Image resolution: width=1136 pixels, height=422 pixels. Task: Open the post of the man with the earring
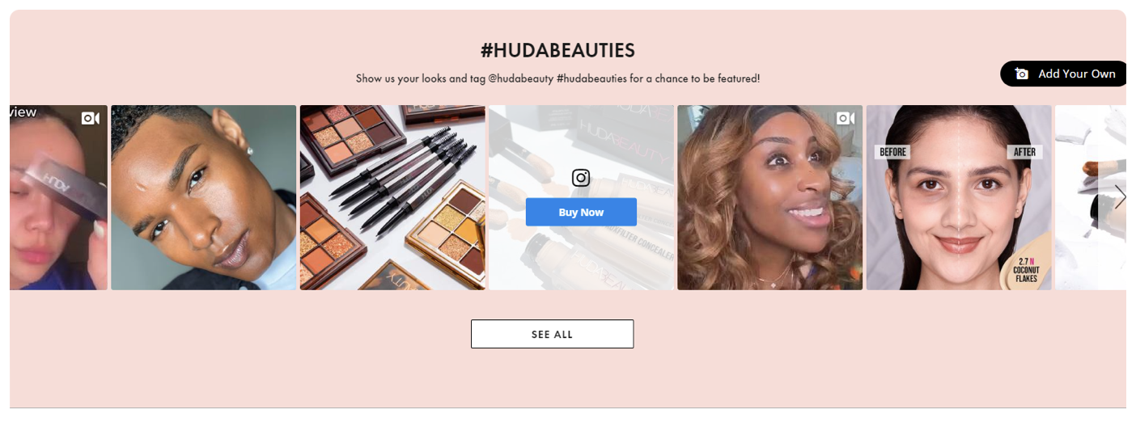click(204, 197)
